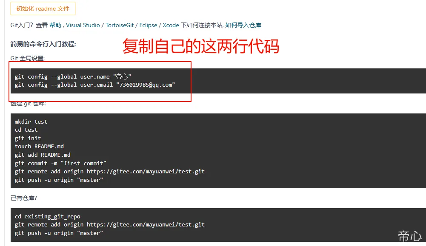Click the cd test line
Screen dimensions: 426x246
pyautogui.click(x=26, y=130)
